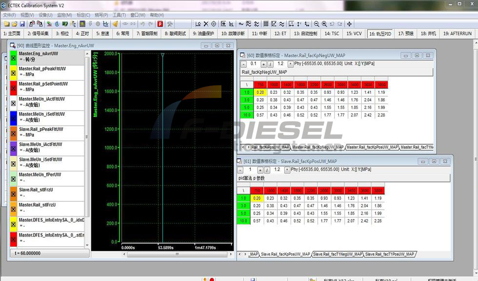Click the graph horizontal scrollbar thumb
This screenshot has height=281, width=478.
(x=177, y=254)
